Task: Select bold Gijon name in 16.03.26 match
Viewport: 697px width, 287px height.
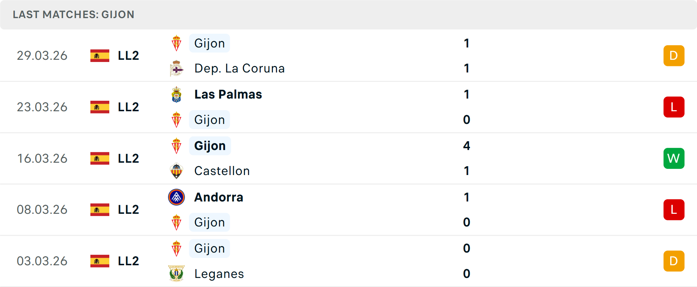Action: 210,146
